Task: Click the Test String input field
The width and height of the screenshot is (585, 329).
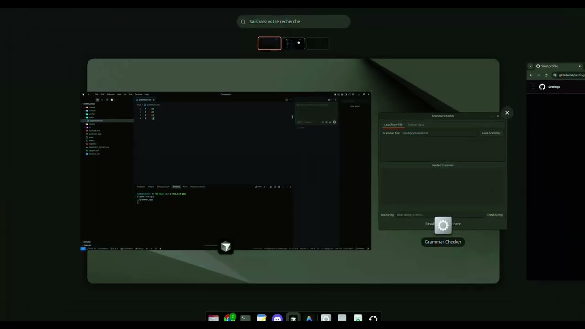Action: coord(439,215)
